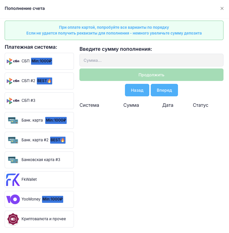Click the Назад button

pos(137,90)
